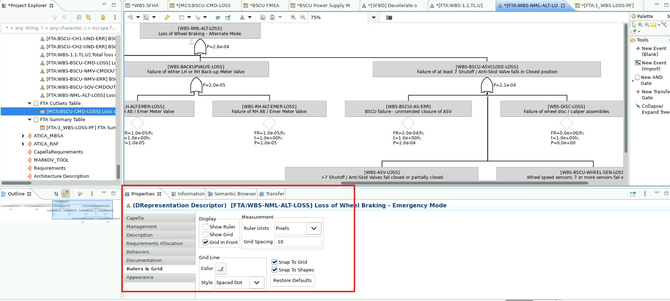Click the zoom in toolbar icon
Image resolution: width=670 pixels, height=301 pixels.
(293, 17)
